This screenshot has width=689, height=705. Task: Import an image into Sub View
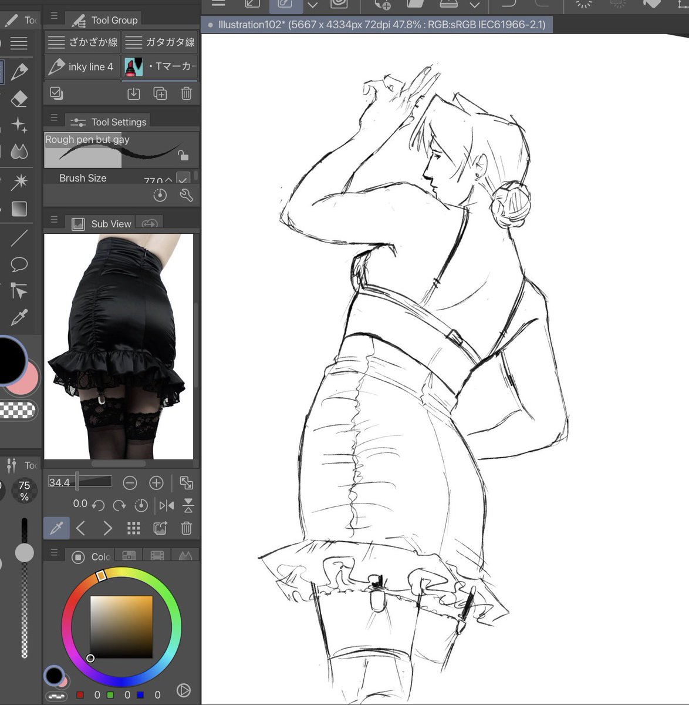(x=160, y=528)
